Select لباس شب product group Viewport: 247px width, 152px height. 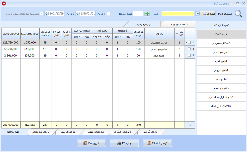tap(221, 61)
